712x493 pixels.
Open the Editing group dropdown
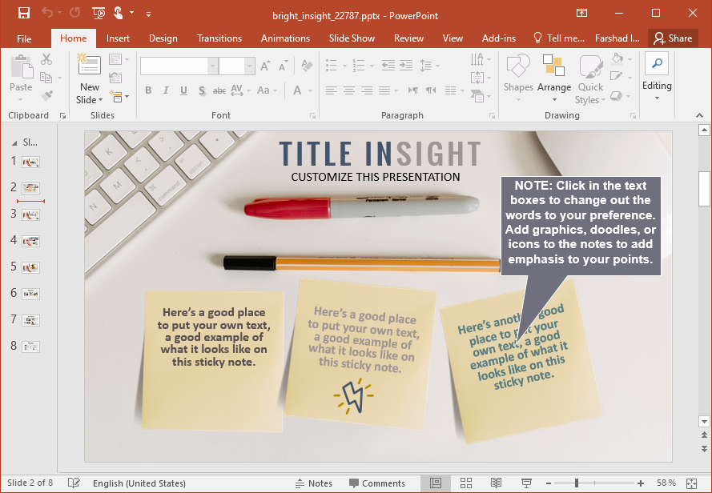[x=657, y=80]
